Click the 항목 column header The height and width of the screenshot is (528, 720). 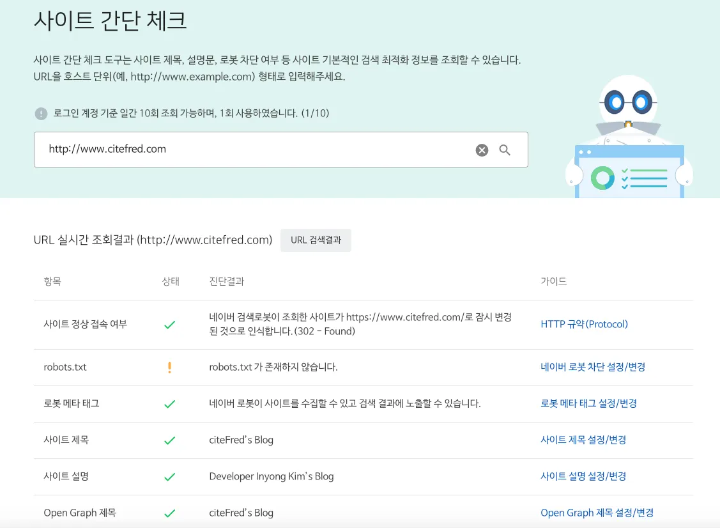(x=52, y=281)
